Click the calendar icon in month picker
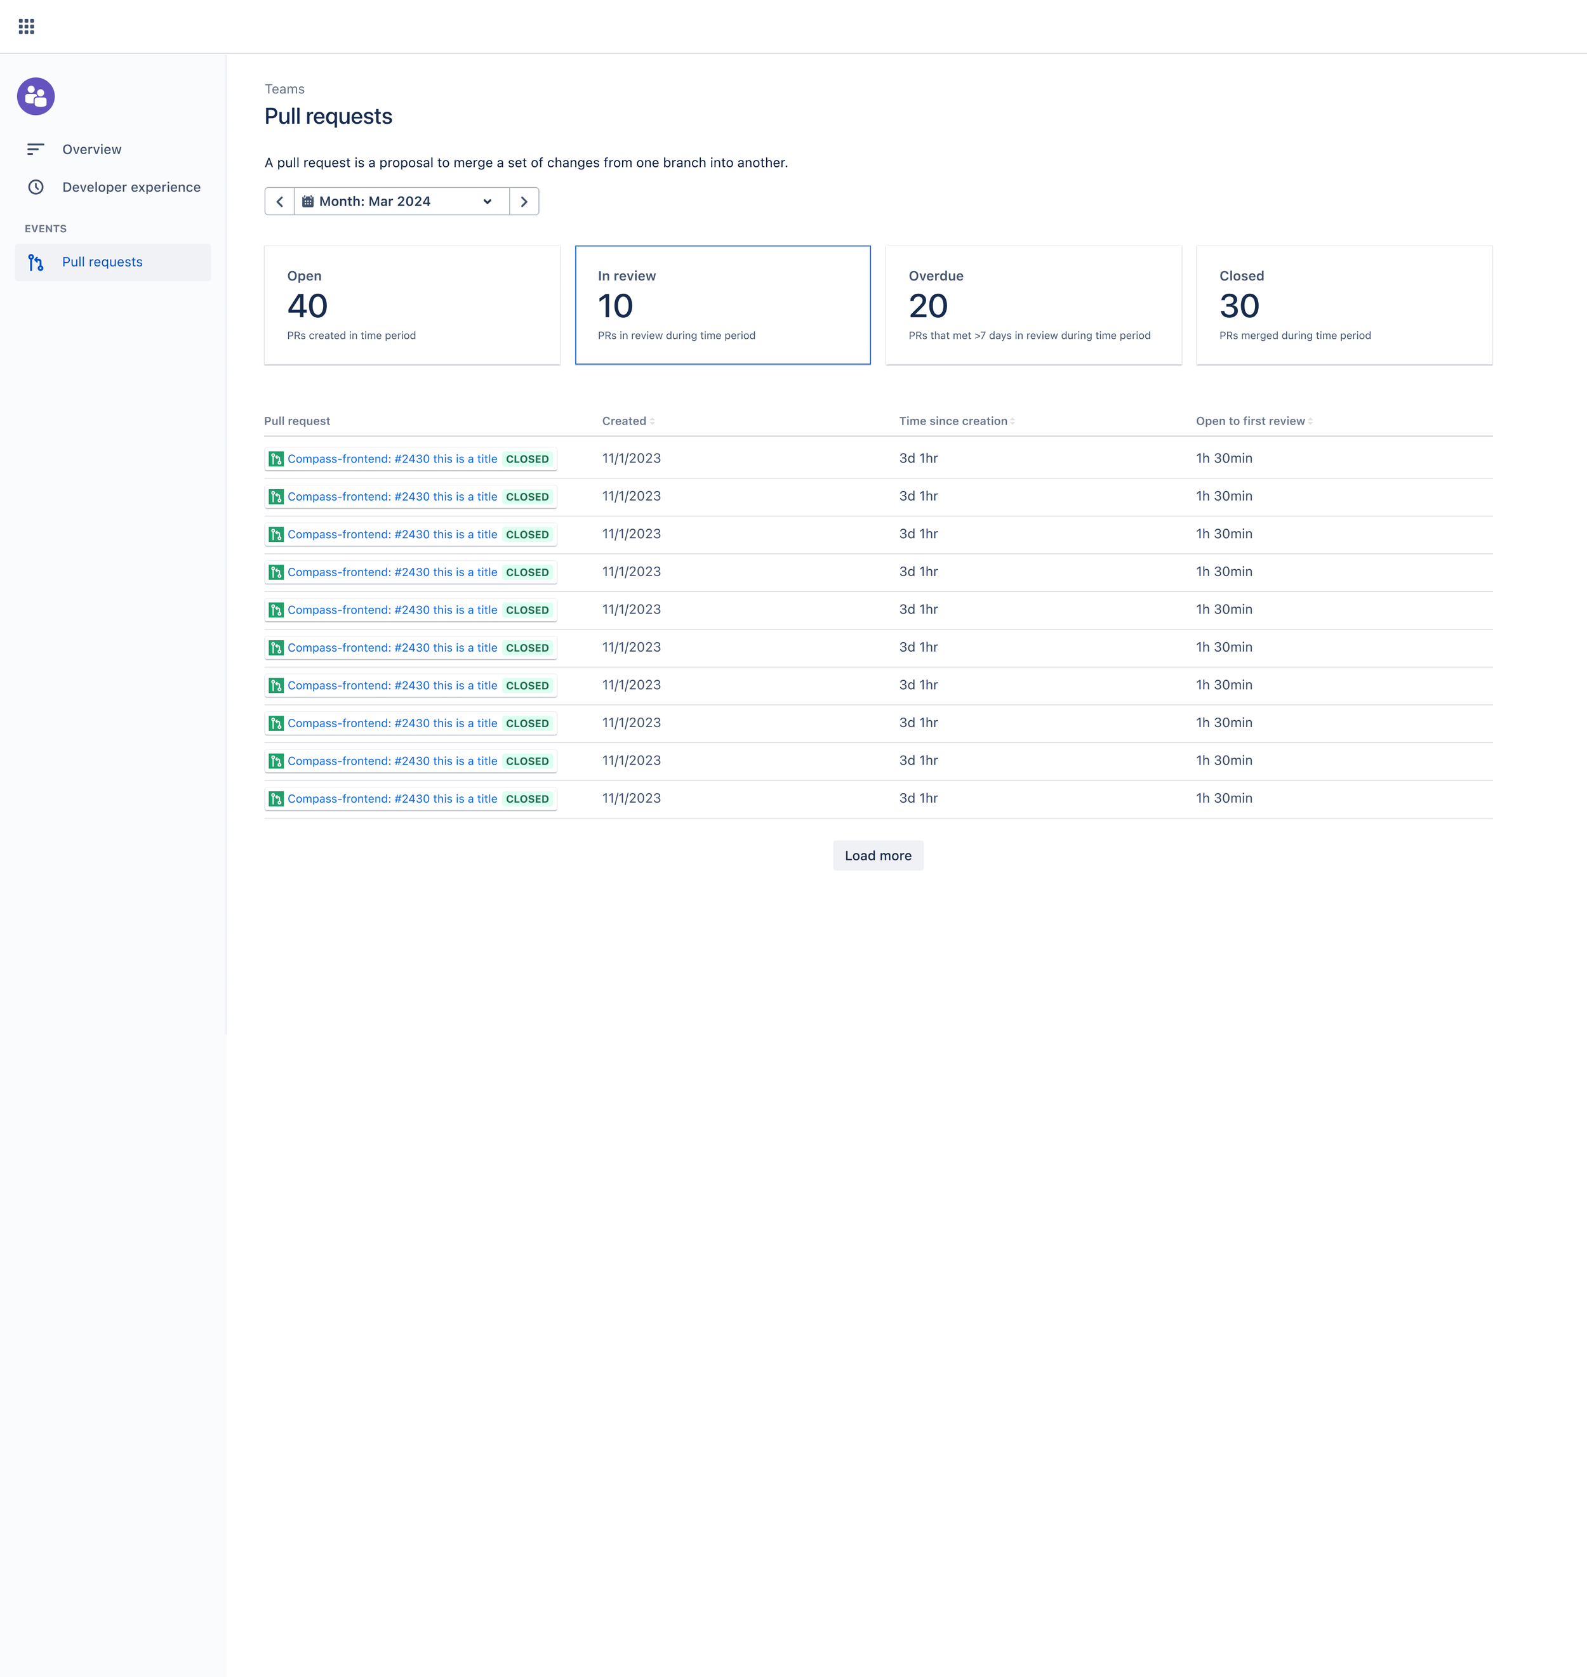The width and height of the screenshot is (1587, 1677). [308, 201]
